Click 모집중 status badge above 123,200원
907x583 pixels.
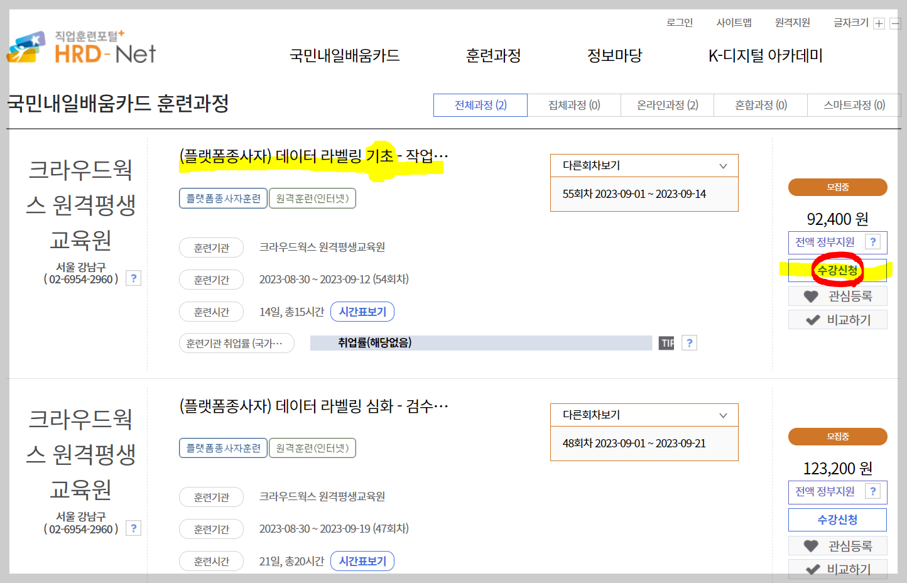pos(837,437)
